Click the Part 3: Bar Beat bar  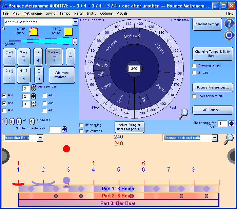pyautogui.click(x=119, y=203)
